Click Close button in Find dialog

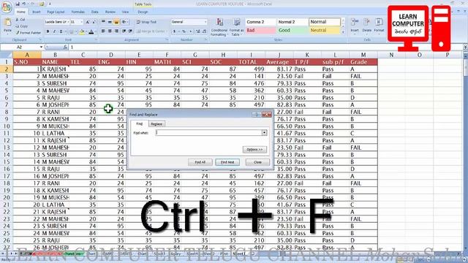pos(257,162)
